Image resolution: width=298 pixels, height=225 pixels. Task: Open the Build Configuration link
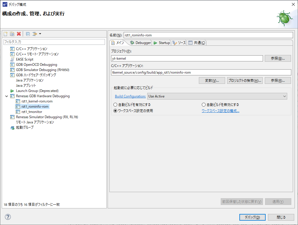(130, 96)
